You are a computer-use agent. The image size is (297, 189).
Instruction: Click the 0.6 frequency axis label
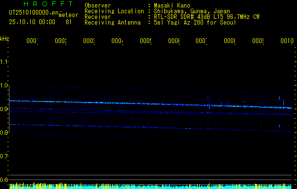tap(4, 180)
